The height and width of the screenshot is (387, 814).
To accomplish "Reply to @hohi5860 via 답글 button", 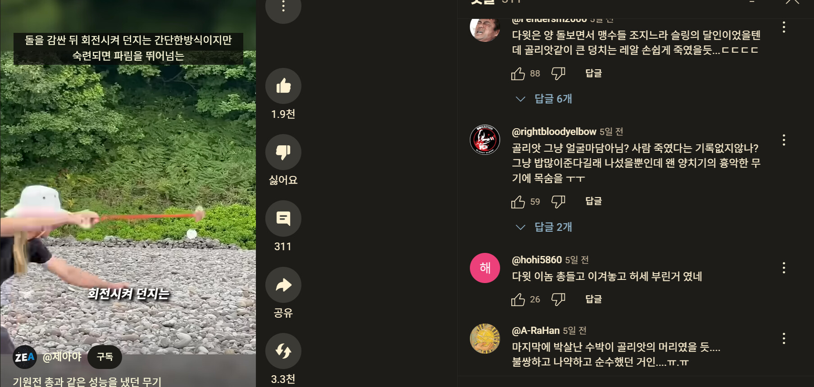I will tap(593, 299).
